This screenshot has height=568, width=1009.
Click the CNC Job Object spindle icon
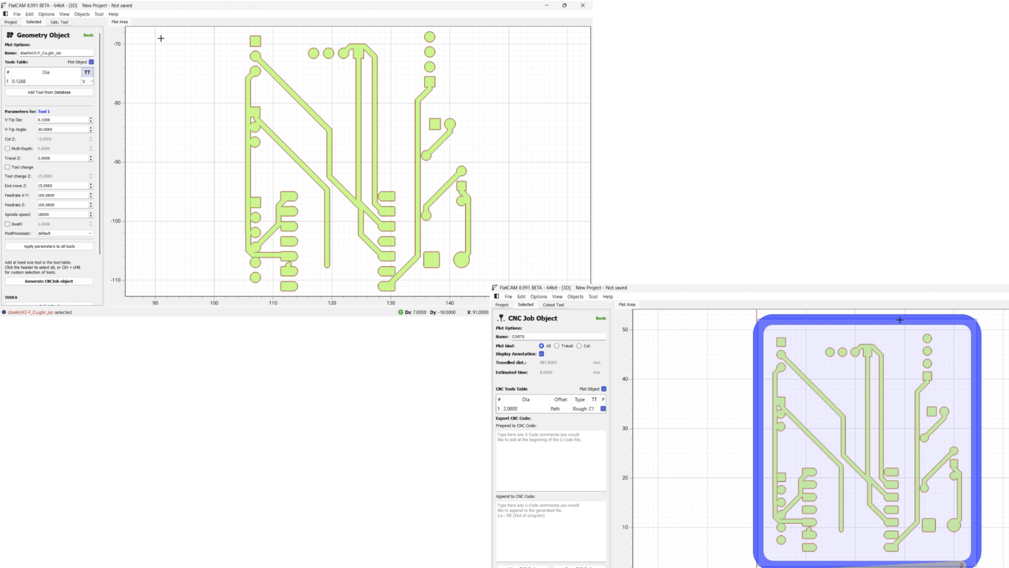tap(501, 318)
